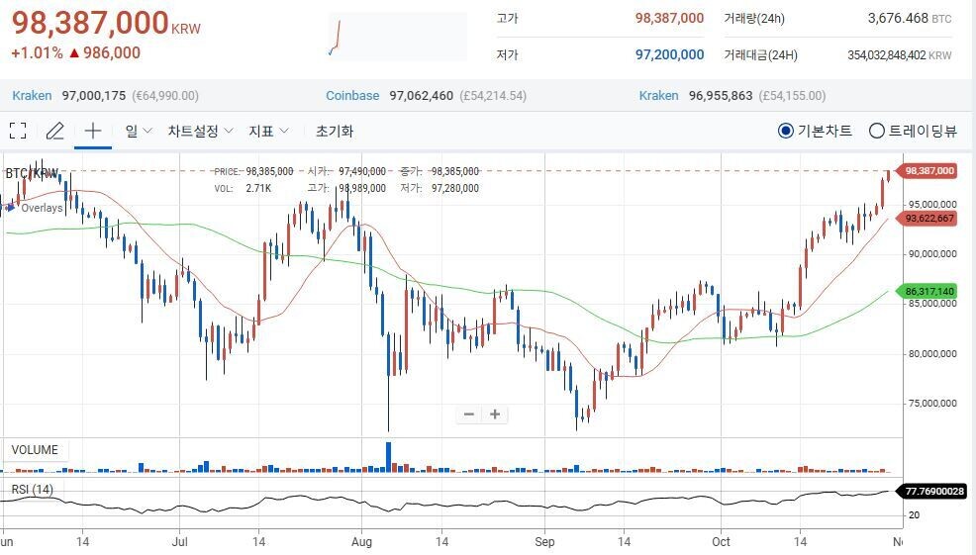This screenshot has height=555, width=976.
Task: Activate the crosshair cursor tool
Action: pyautogui.click(x=93, y=131)
